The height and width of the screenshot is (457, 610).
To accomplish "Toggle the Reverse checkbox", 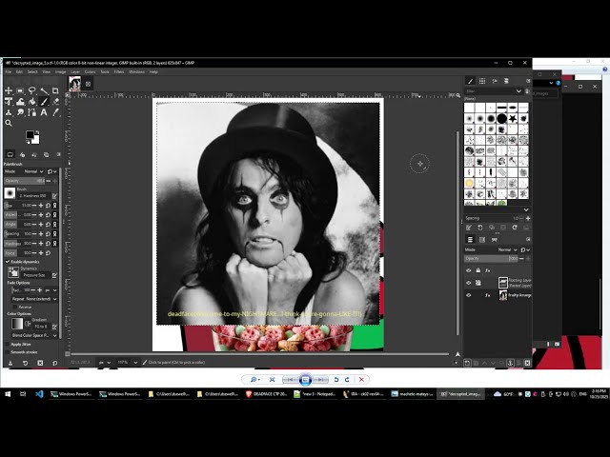I will click(15, 307).
